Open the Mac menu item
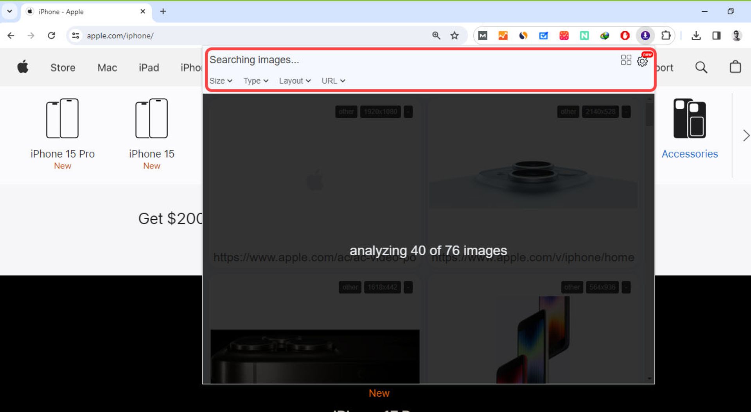The image size is (751, 412). click(107, 68)
